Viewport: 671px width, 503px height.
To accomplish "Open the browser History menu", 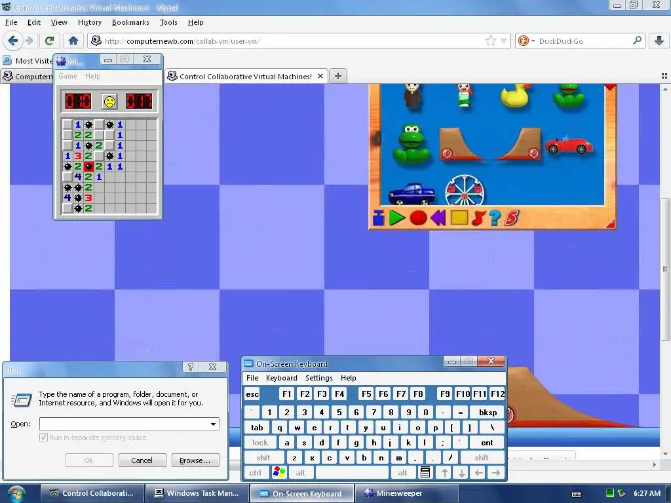I will pyautogui.click(x=89, y=22).
